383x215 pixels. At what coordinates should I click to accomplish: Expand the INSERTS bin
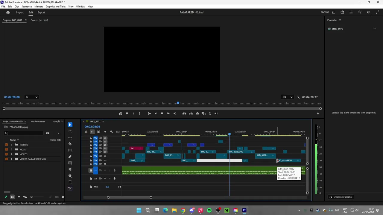tap(12, 145)
